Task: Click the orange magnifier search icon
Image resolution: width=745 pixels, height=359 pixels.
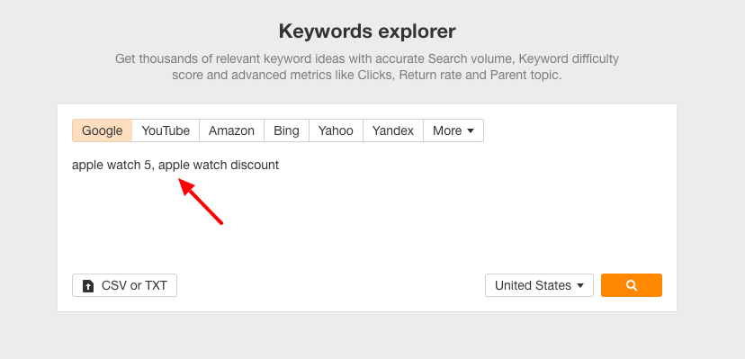Action: [632, 285]
